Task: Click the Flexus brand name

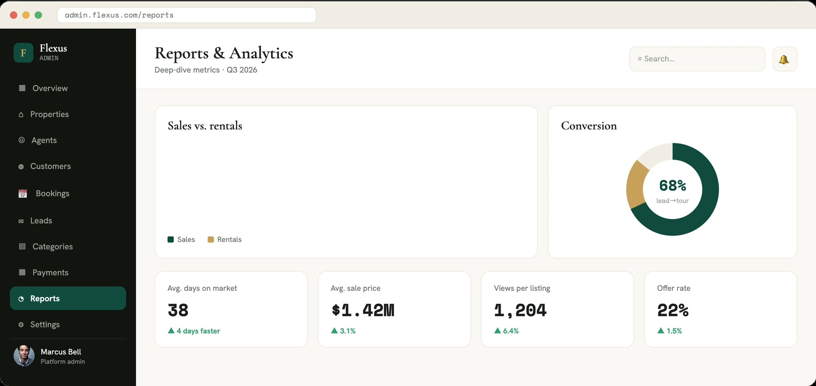Action: tap(53, 48)
